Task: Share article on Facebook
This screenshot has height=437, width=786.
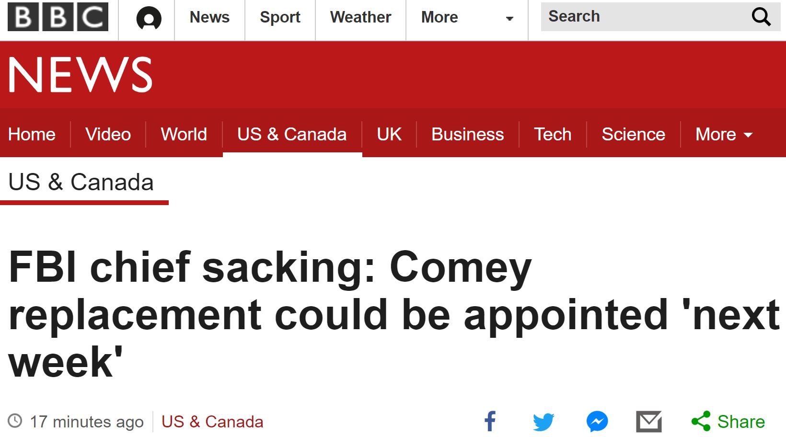Action: click(490, 422)
